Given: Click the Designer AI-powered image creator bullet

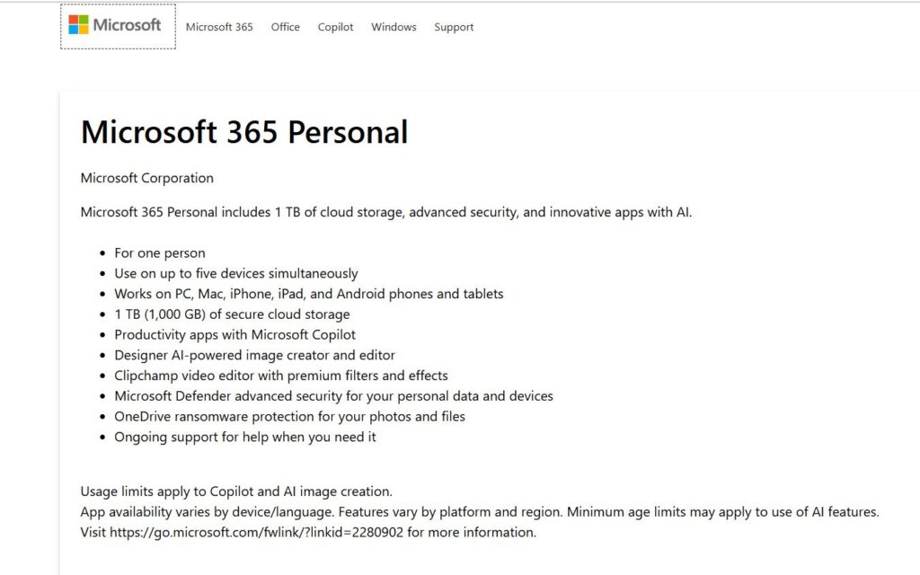Looking at the screenshot, I should click(254, 355).
